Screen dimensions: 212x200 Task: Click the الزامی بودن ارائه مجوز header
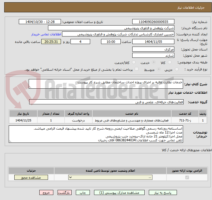tap(187, 171)
